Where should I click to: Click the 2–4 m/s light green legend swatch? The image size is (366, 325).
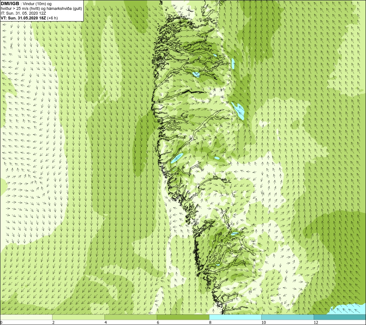pyautogui.click(x=78, y=317)
